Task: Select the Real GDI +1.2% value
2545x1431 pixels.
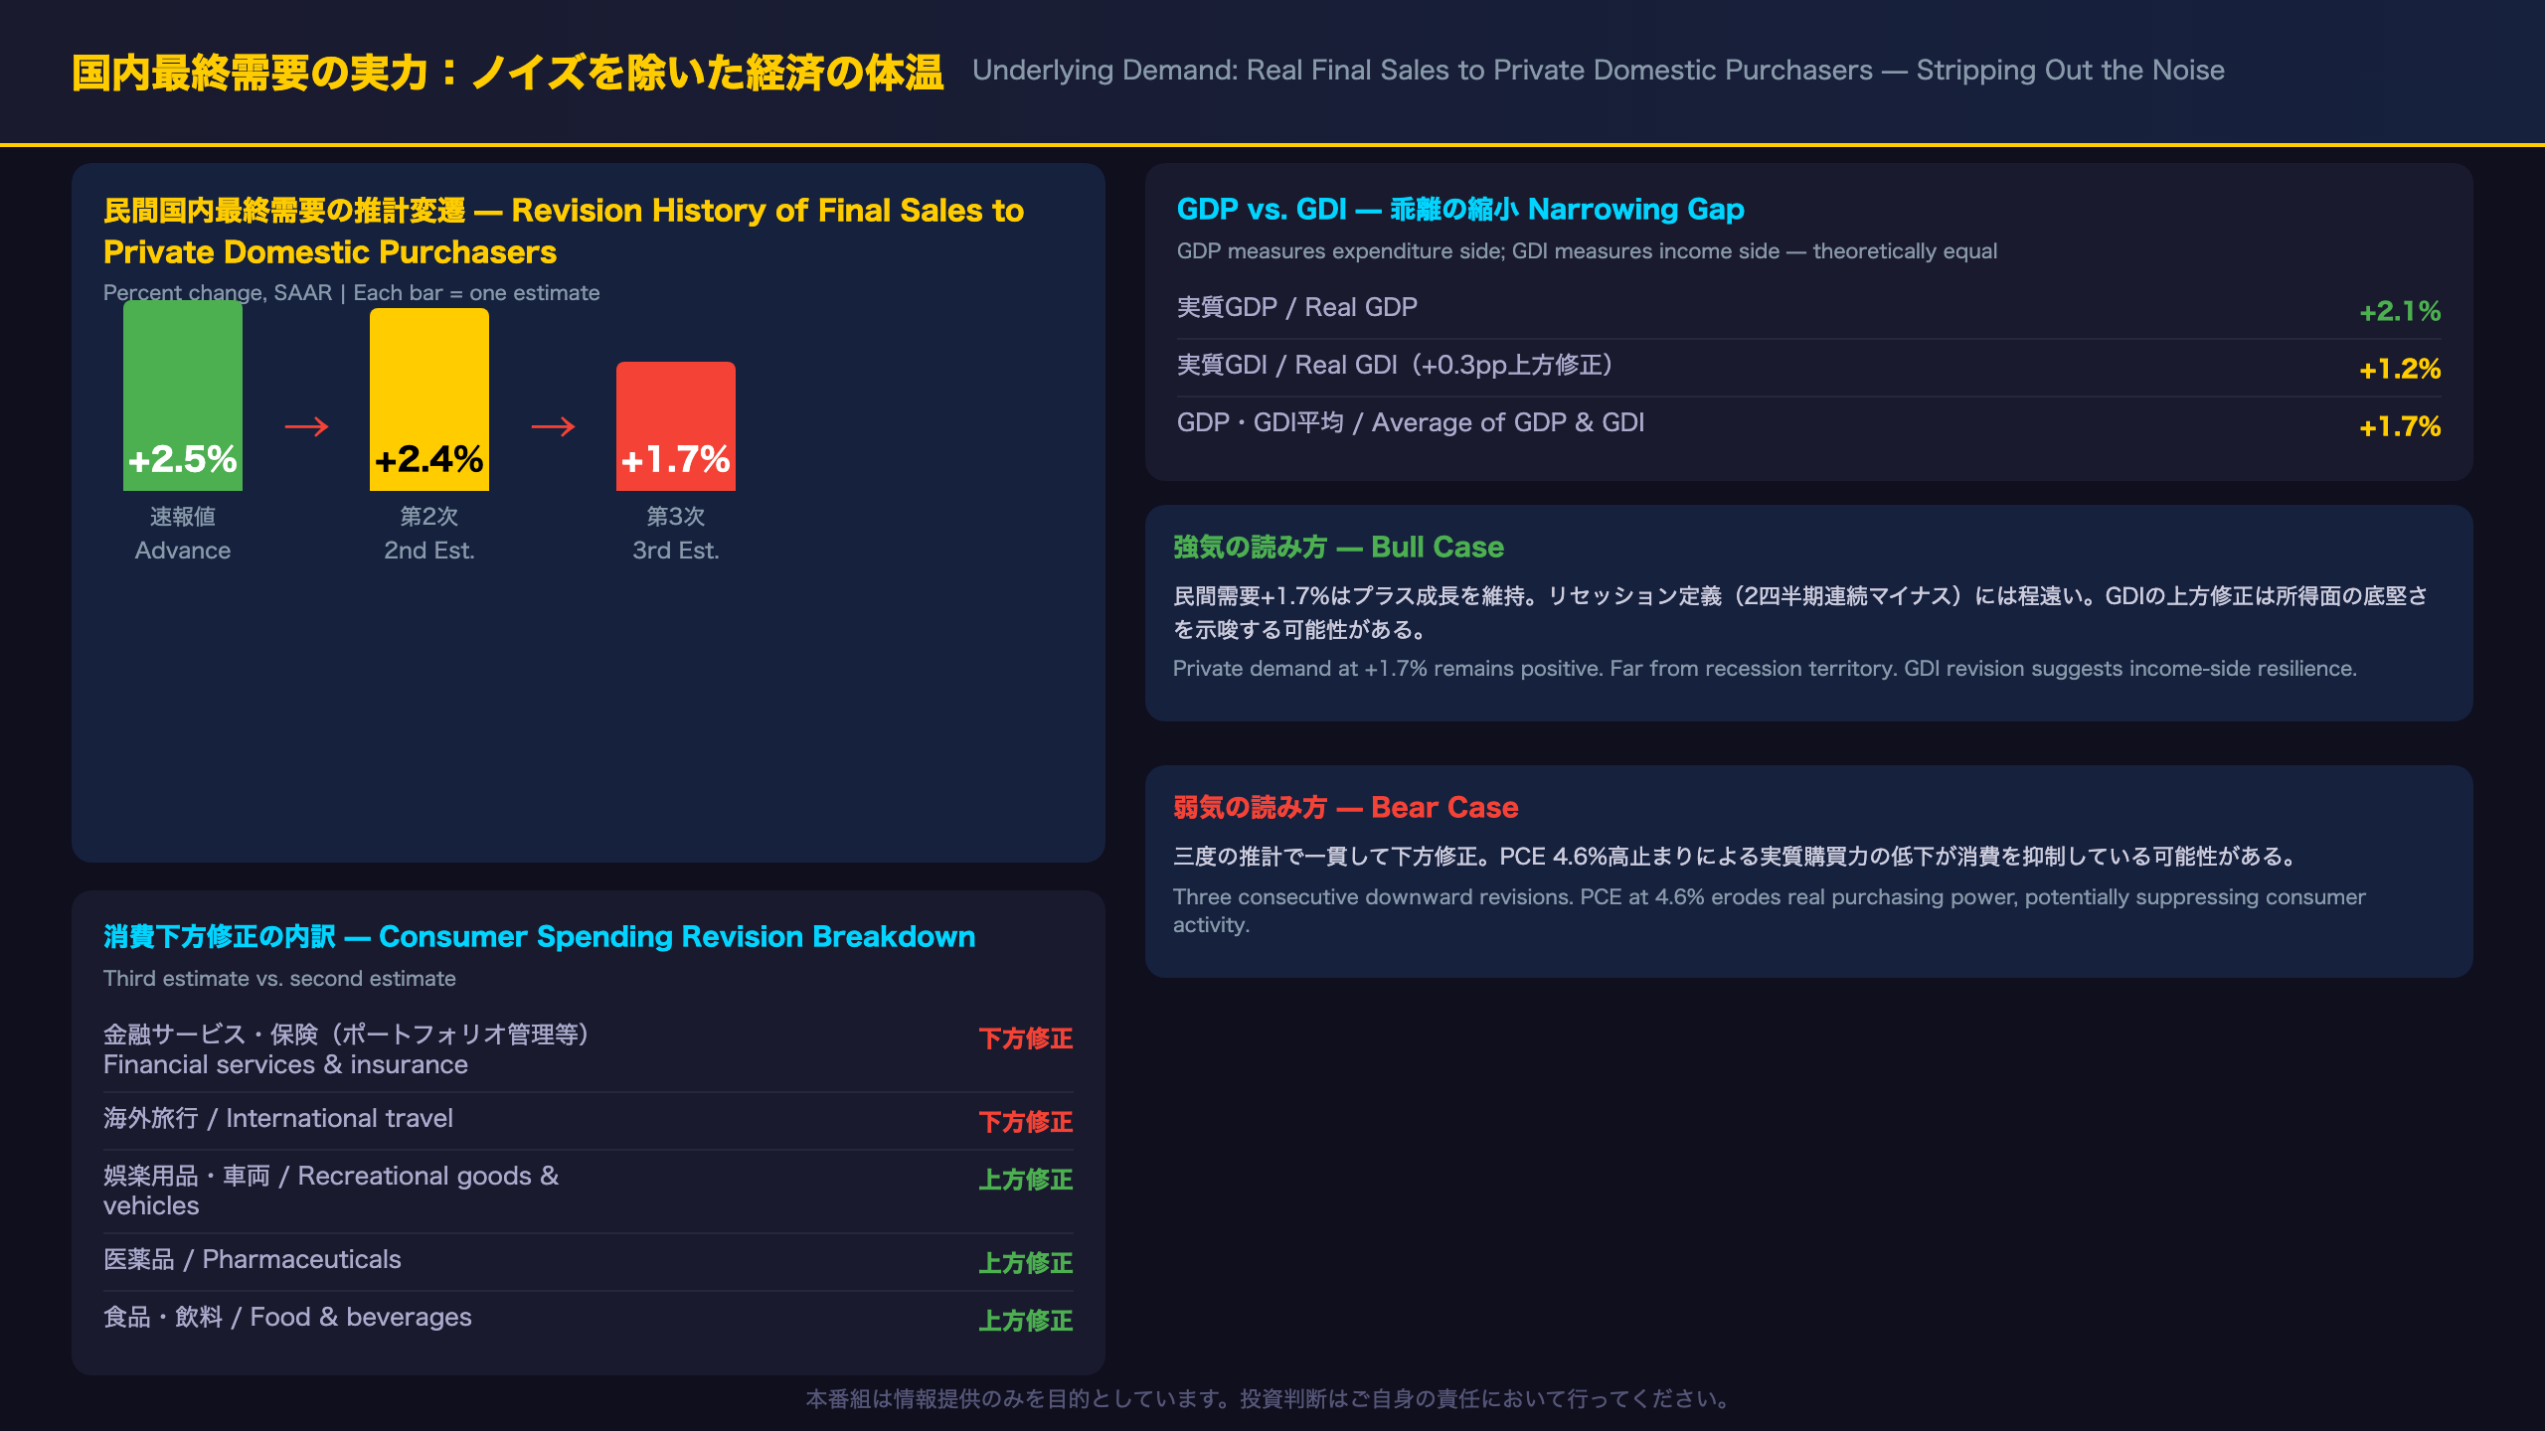Action: pyautogui.click(x=2400, y=369)
